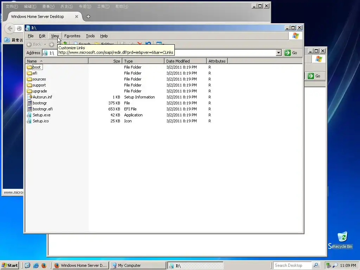Open the Edit menu
The image size is (360, 270).
point(42,36)
